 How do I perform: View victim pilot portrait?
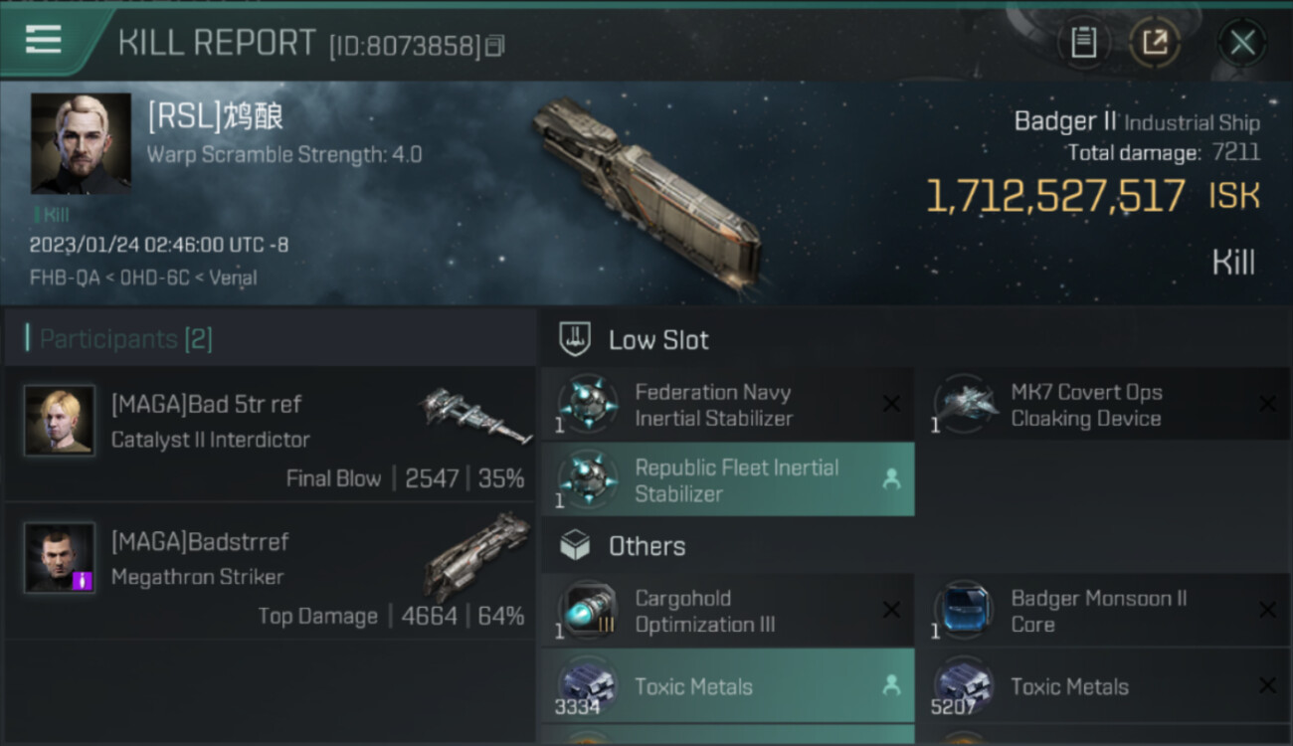coord(81,143)
